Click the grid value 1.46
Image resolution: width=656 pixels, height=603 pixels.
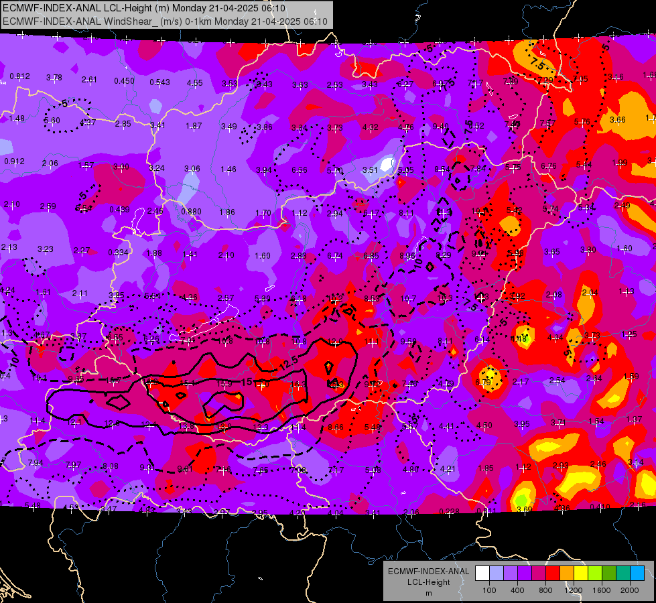(228, 170)
